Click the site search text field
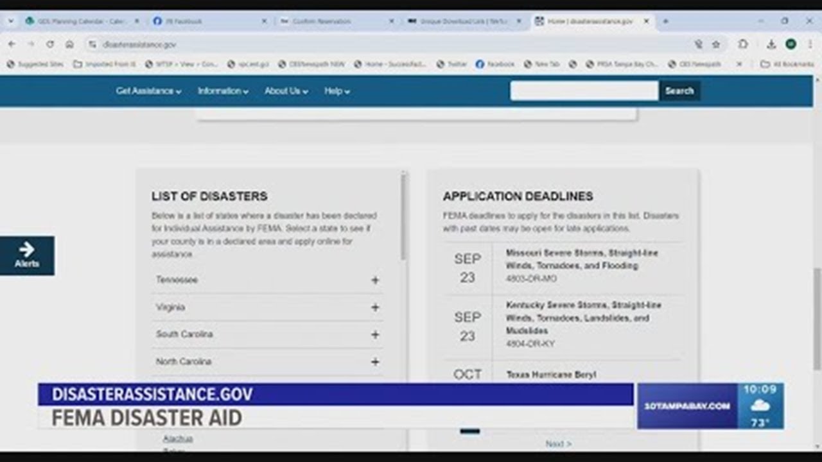The height and width of the screenshot is (462, 822). (584, 90)
